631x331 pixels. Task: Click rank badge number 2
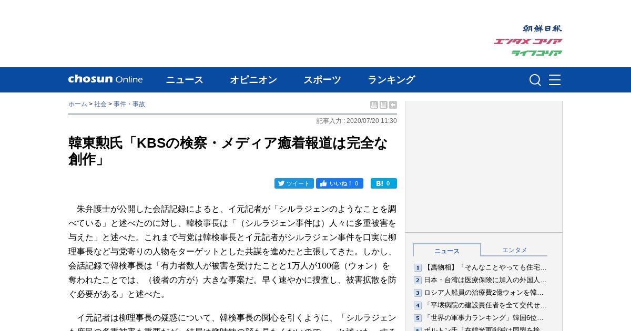[x=418, y=280]
